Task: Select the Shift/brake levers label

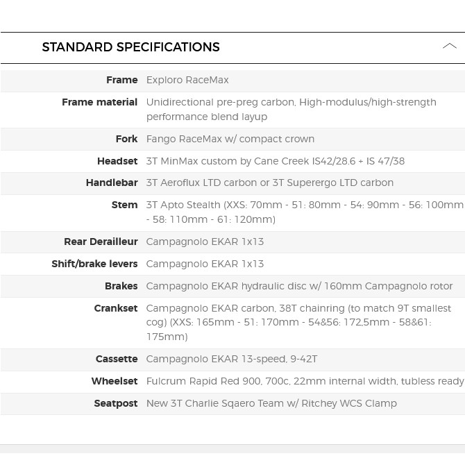Action: [x=94, y=264]
